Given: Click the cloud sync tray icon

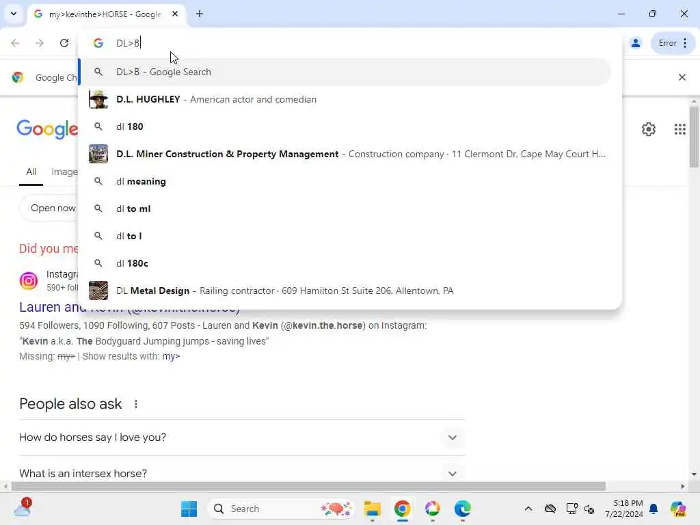Looking at the screenshot, I should 550,509.
